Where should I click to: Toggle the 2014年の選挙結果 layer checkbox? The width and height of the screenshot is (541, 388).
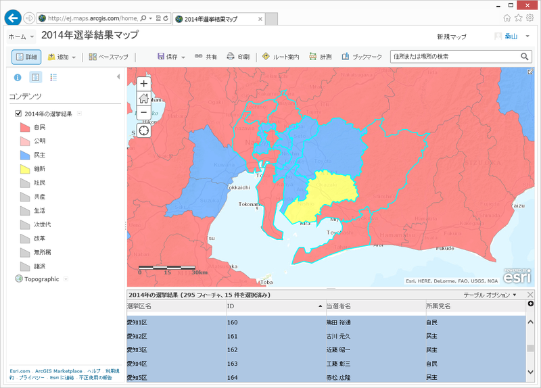coord(18,114)
